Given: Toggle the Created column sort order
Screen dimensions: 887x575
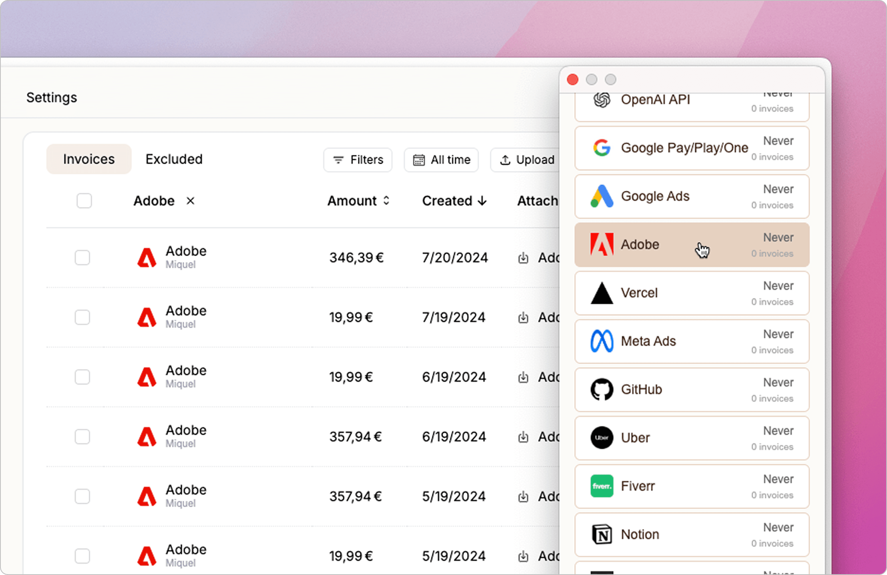Looking at the screenshot, I should click(x=454, y=201).
